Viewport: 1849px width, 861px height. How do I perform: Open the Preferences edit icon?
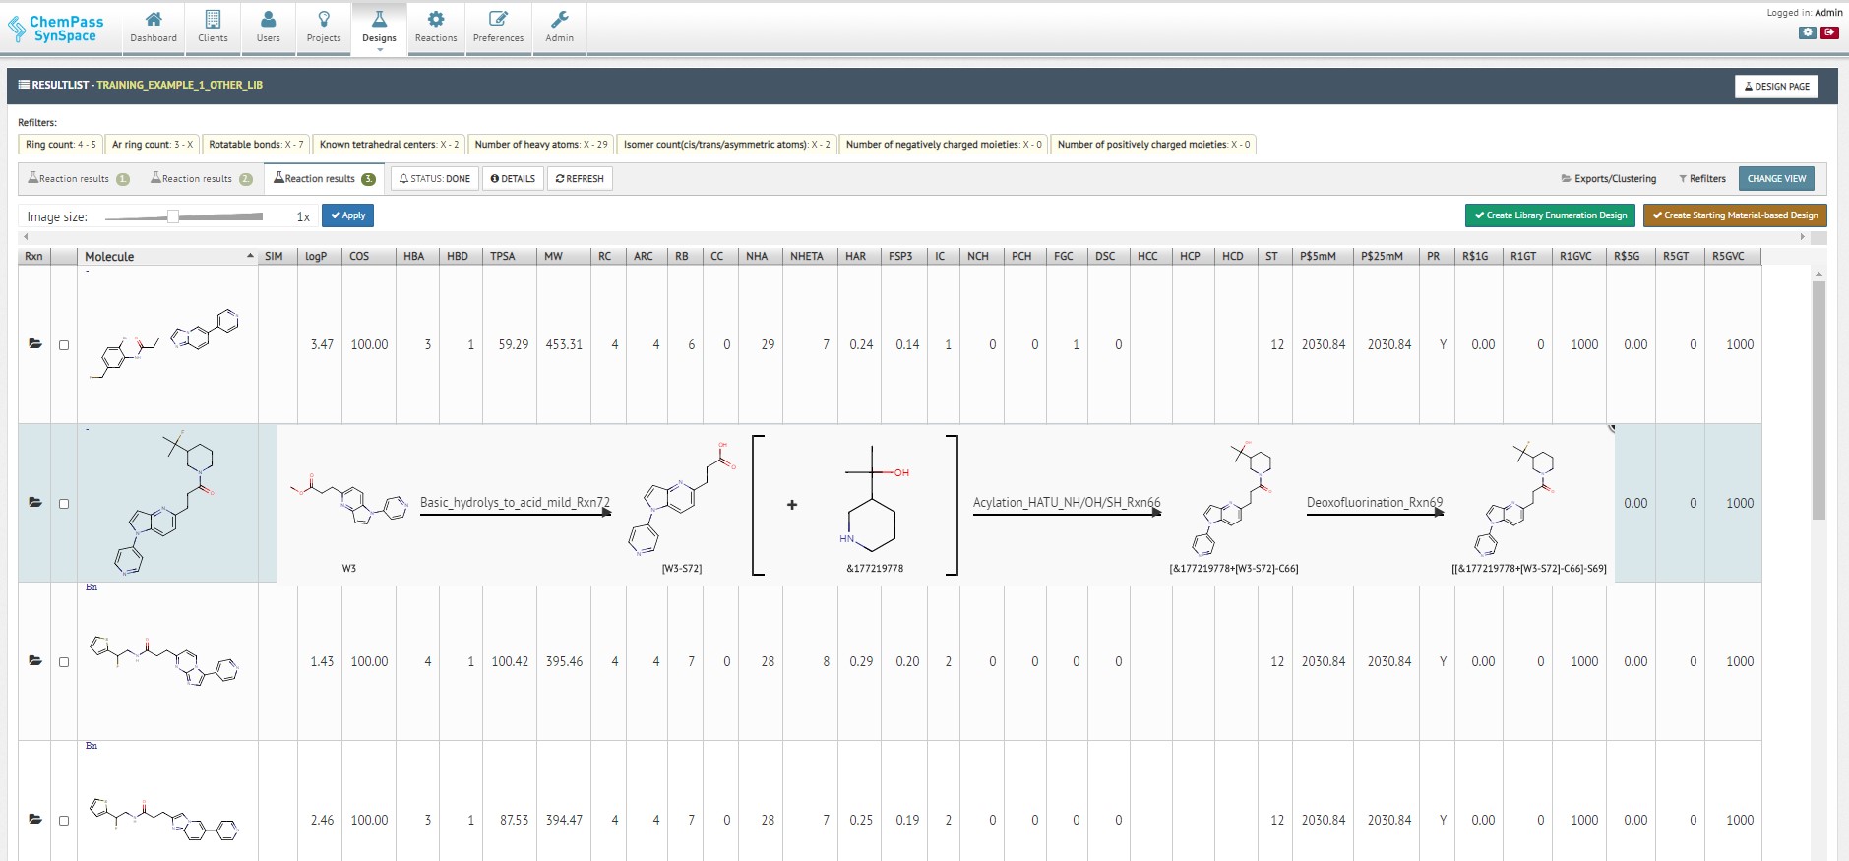tap(498, 20)
